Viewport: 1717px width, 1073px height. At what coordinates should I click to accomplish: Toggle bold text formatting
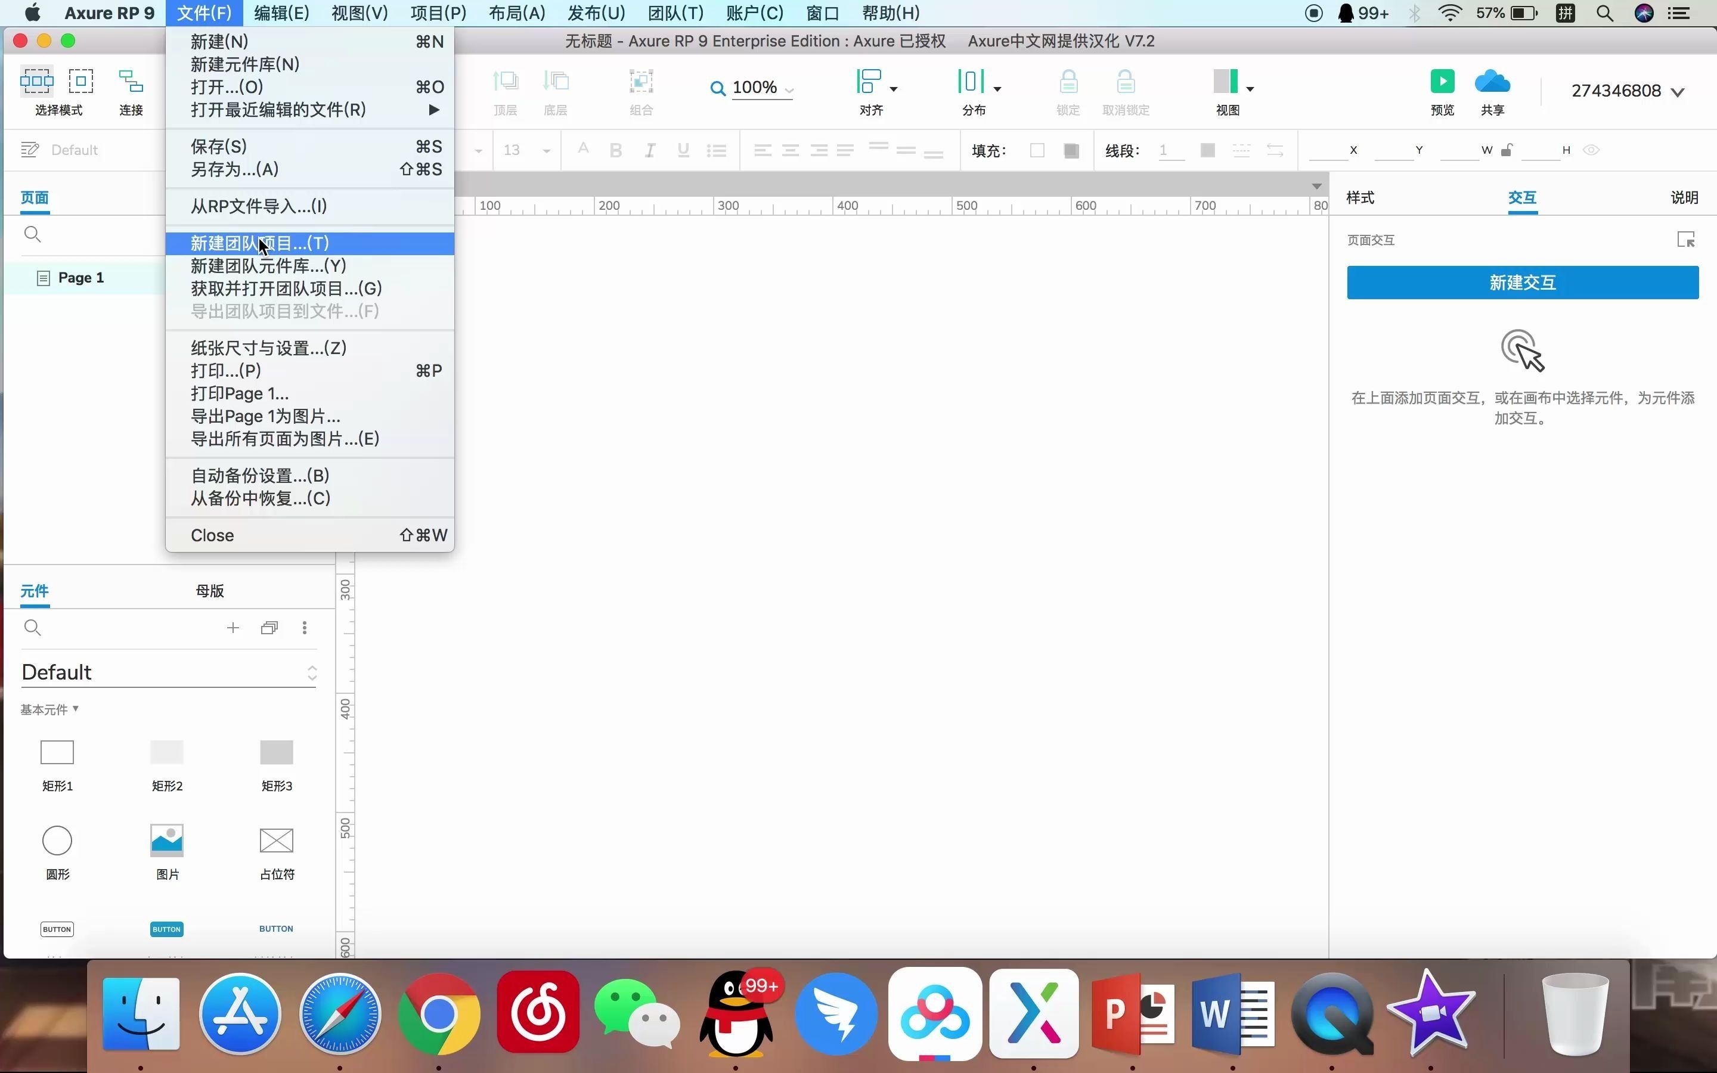[x=616, y=150]
